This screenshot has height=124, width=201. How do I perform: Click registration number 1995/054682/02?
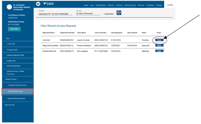67,40
